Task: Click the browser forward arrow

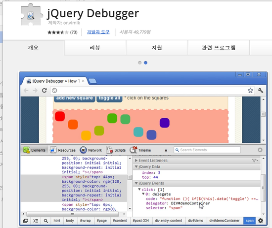Action: point(35,90)
